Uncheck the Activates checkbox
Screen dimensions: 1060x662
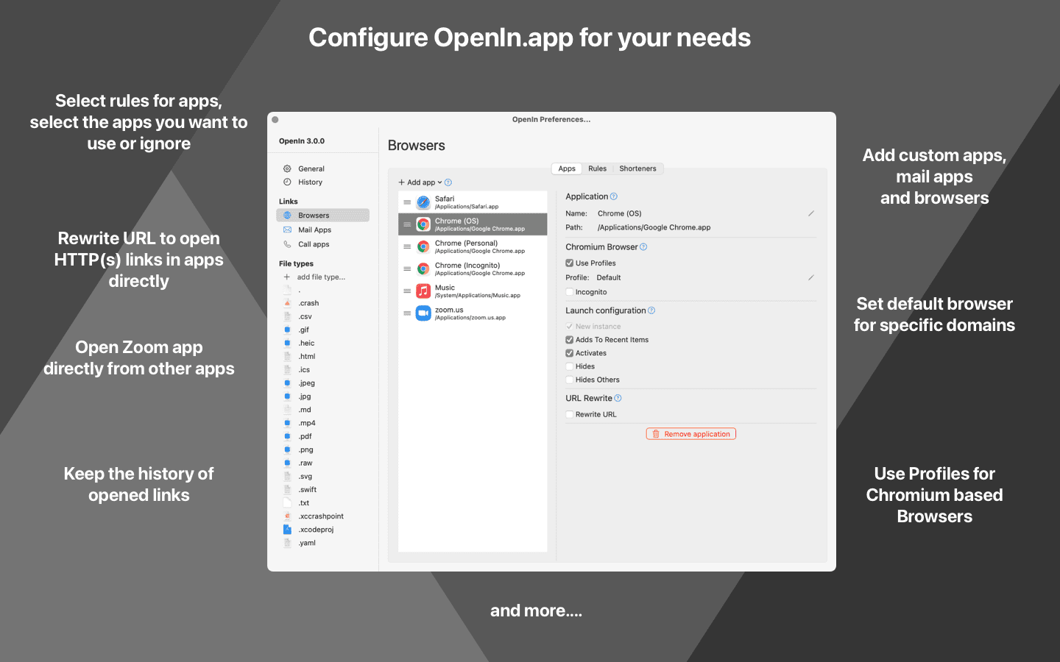coord(569,353)
